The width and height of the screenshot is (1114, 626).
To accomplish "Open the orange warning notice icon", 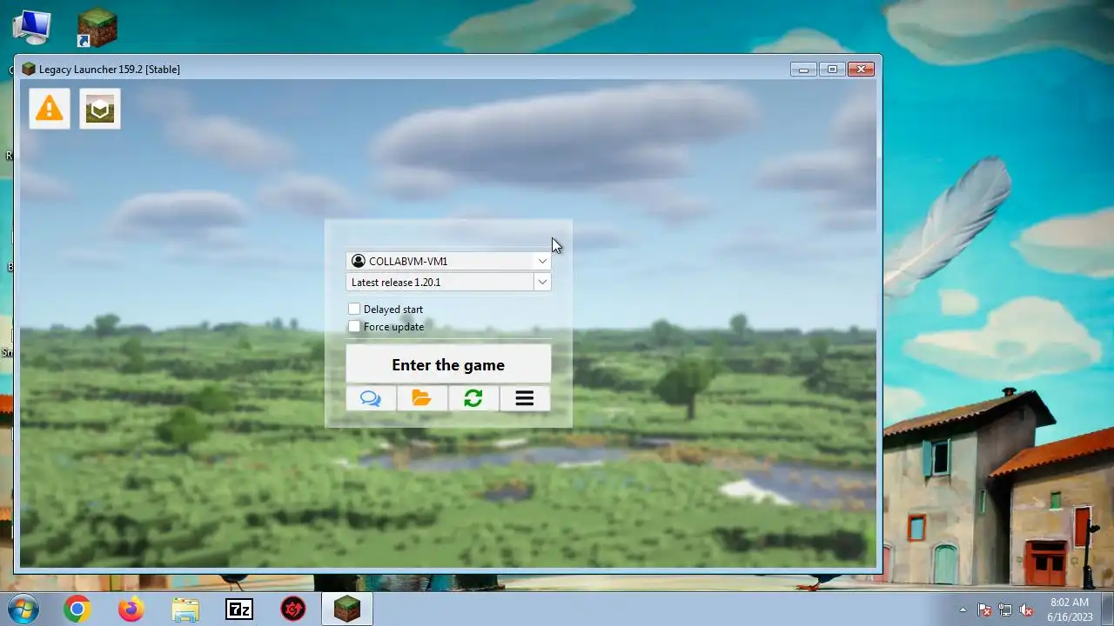I will click(x=50, y=109).
